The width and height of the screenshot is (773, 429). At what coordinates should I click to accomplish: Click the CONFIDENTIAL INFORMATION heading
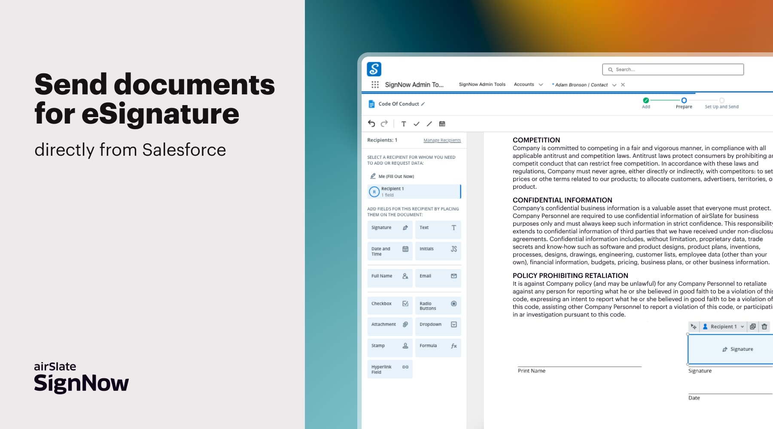coord(563,200)
